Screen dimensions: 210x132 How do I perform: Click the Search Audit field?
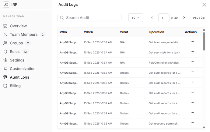[x=89, y=18]
